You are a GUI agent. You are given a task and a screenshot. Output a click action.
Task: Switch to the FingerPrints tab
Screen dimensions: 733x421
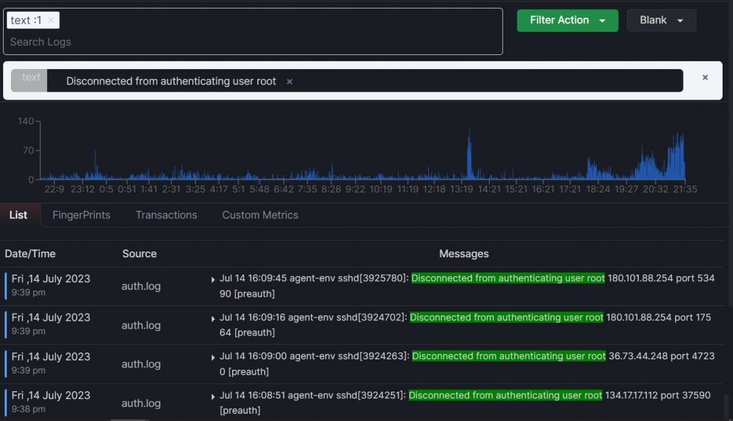pos(81,214)
